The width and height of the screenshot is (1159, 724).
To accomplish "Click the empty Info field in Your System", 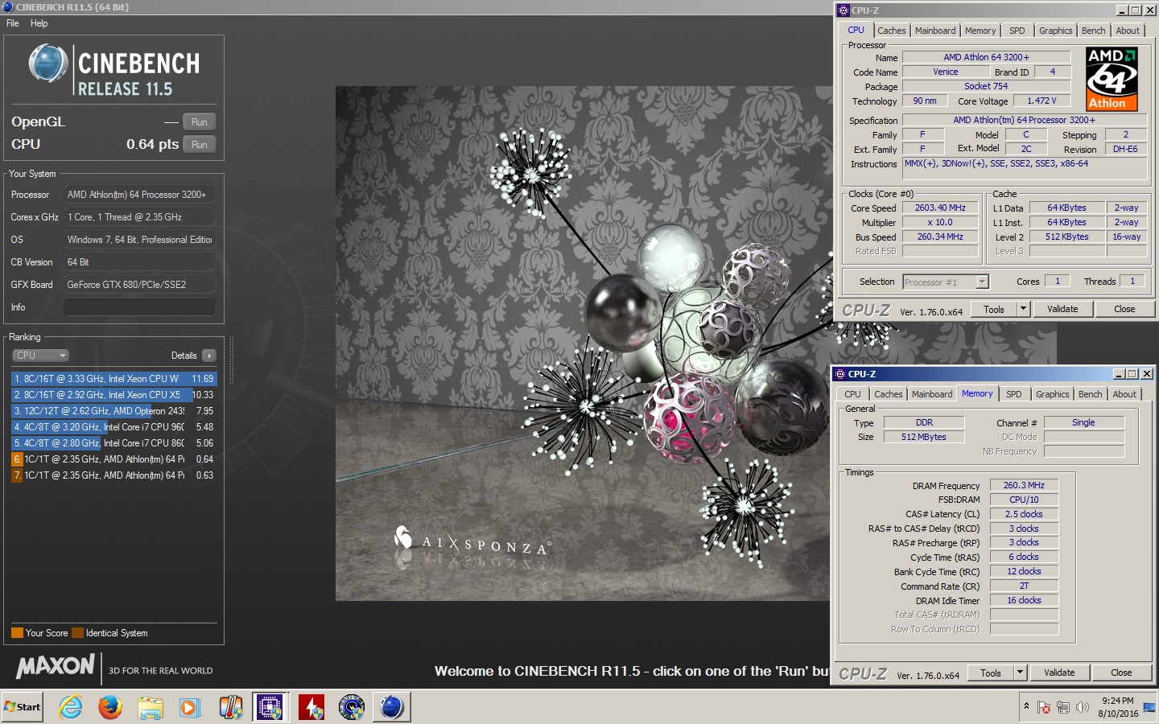I will coord(139,307).
